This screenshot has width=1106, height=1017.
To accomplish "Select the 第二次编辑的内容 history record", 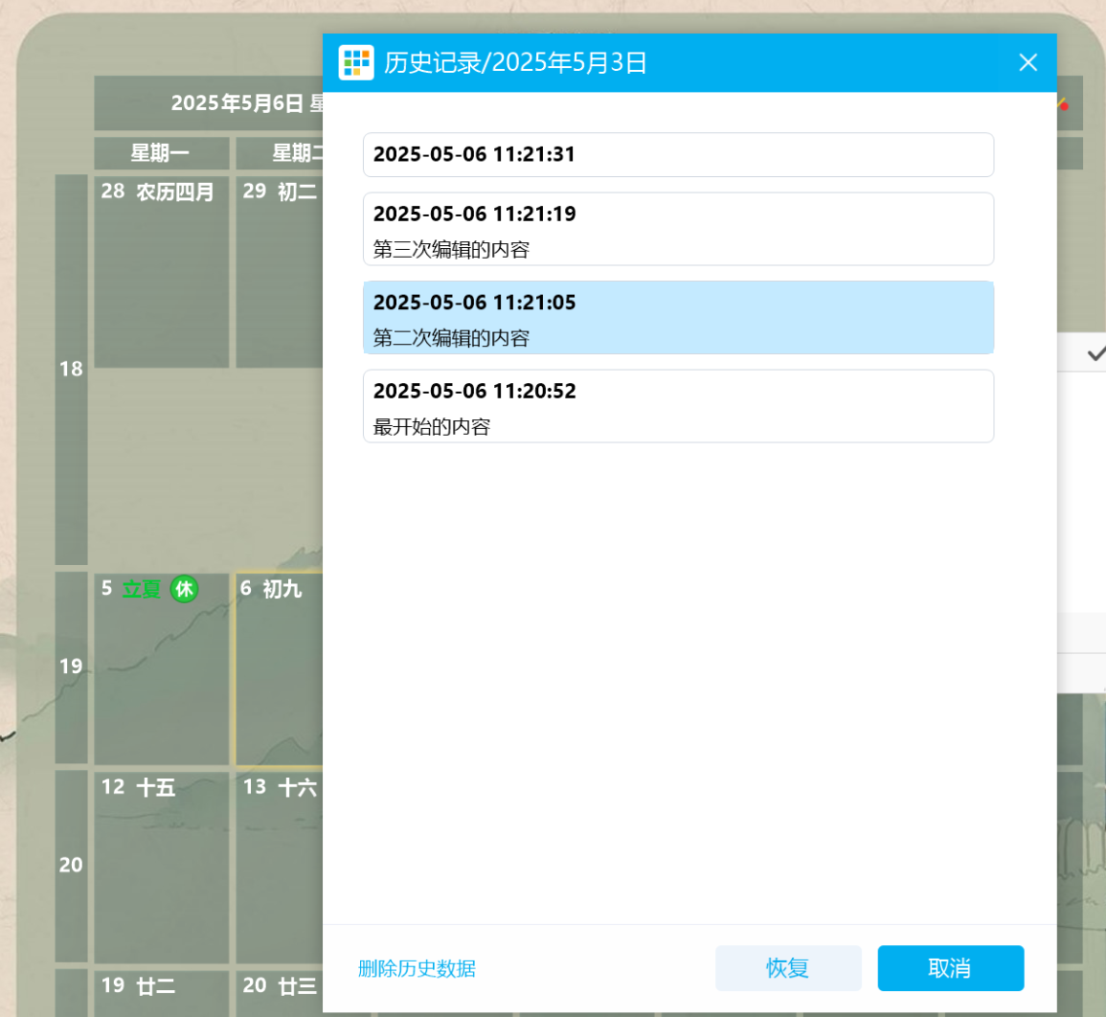I will (x=678, y=318).
